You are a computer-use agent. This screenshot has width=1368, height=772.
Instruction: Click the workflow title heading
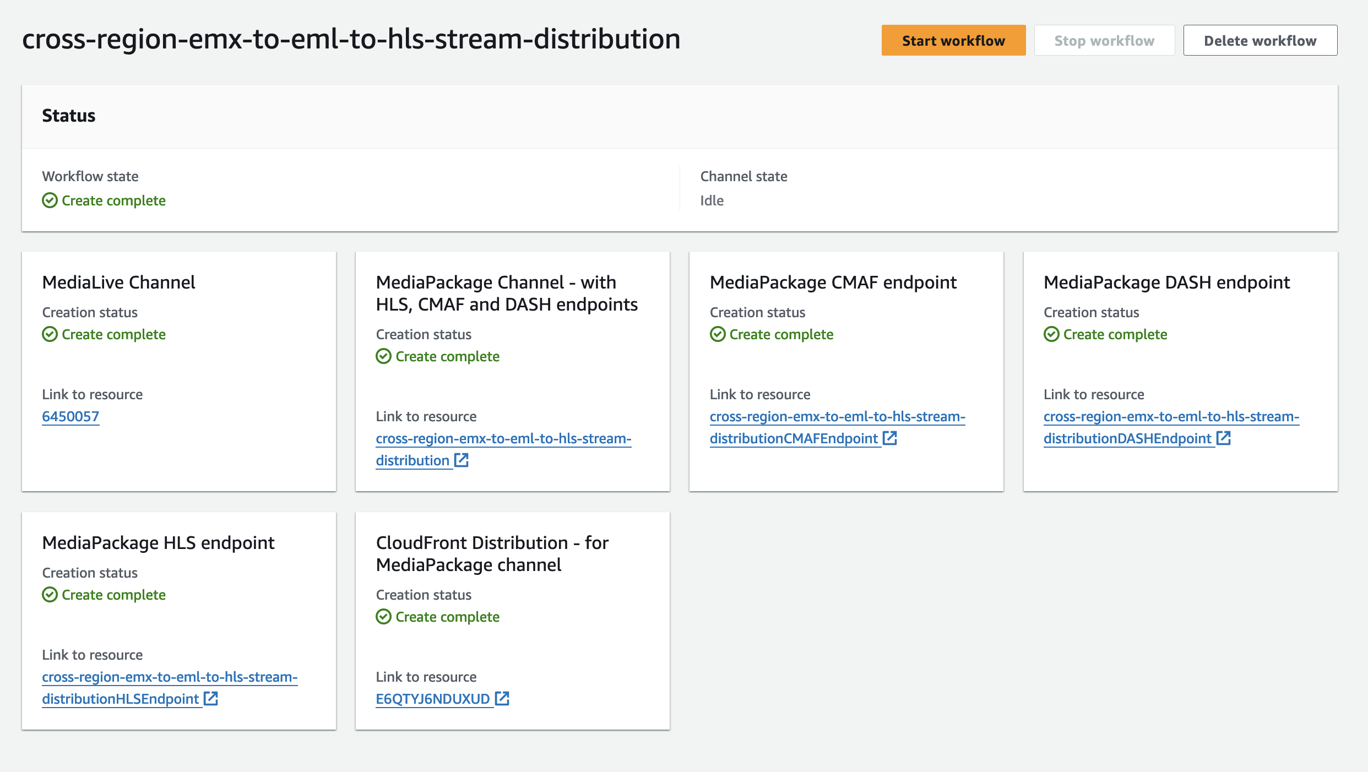[x=351, y=40]
